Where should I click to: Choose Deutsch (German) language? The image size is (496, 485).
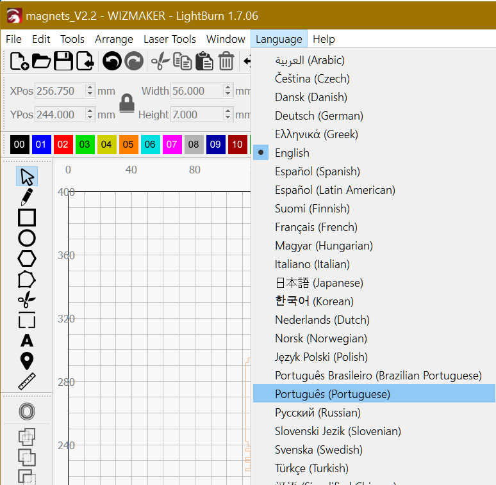pos(374,116)
